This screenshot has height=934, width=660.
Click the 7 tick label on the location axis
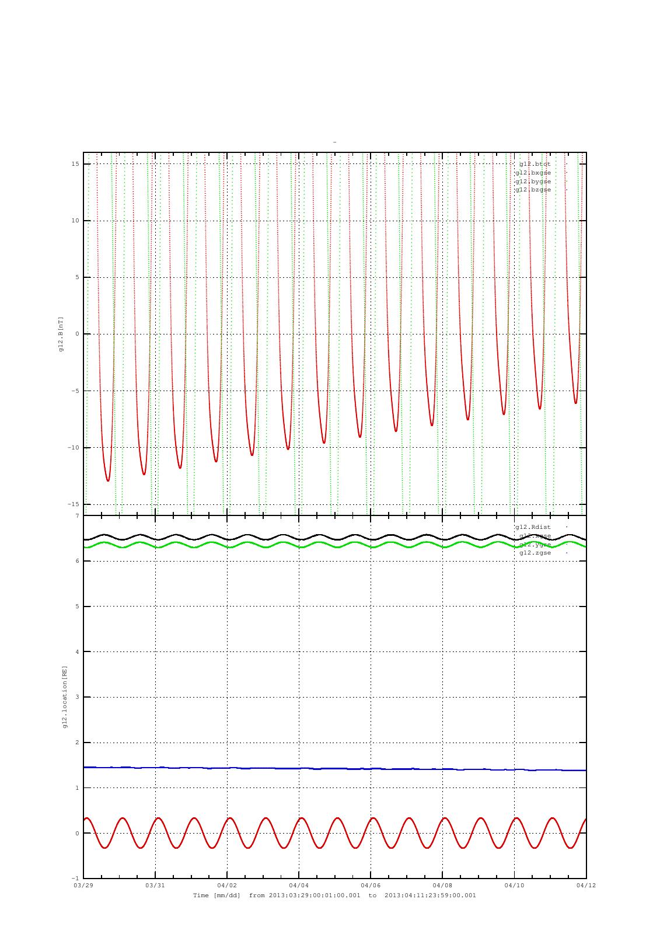[x=77, y=516]
